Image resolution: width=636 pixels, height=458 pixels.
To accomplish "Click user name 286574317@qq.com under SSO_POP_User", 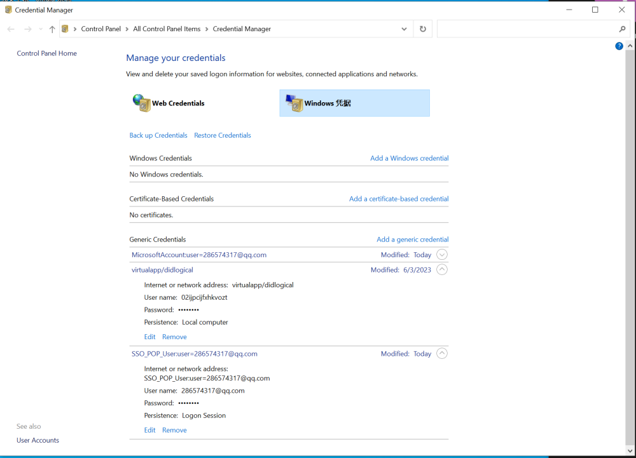I will coord(212,391).
